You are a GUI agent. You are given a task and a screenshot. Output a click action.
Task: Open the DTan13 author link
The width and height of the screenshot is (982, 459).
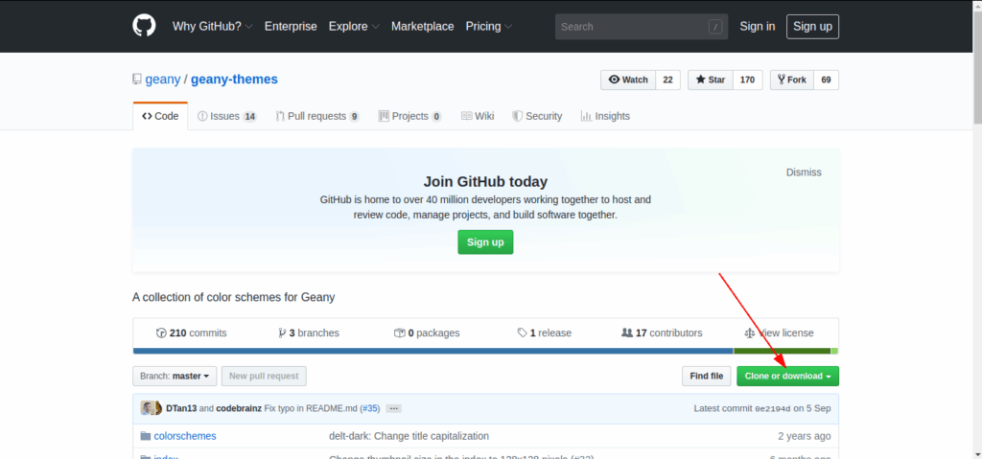point(181,408)
